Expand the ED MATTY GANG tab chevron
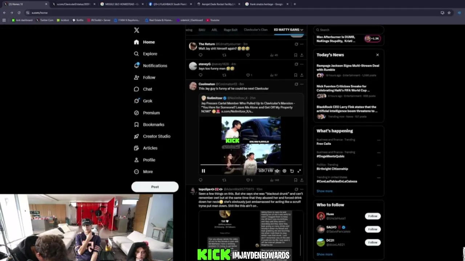The height and width of the screenshot is (261, 465). [302, 30]
